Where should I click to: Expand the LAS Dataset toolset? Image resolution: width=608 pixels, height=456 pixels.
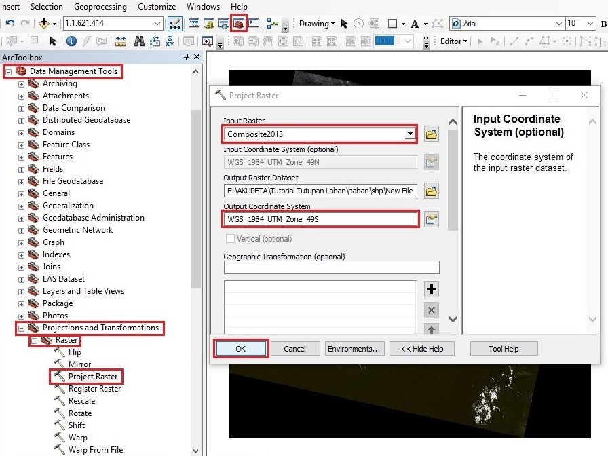coord(21,280)
